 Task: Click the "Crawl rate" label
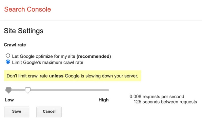coord(15,45)
